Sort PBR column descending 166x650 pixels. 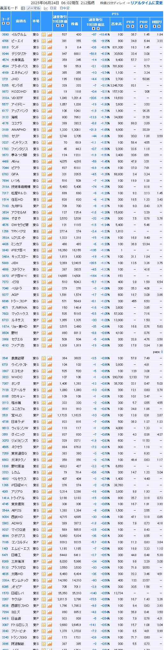pos(146,26)
